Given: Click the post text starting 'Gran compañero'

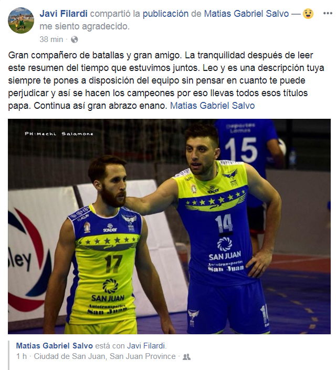Looking at the screenshot, I should pyautogui.click(x=166, y=80).
